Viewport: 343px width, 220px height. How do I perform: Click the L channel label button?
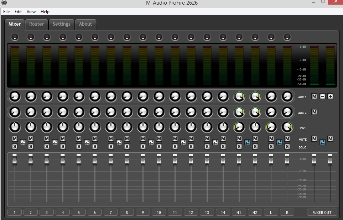point(271,212)
